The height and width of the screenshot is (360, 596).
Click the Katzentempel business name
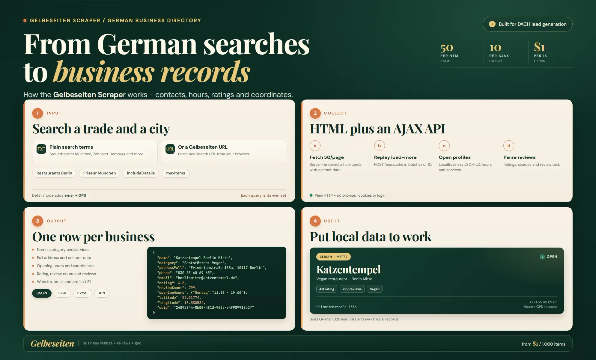pos(348,270)
